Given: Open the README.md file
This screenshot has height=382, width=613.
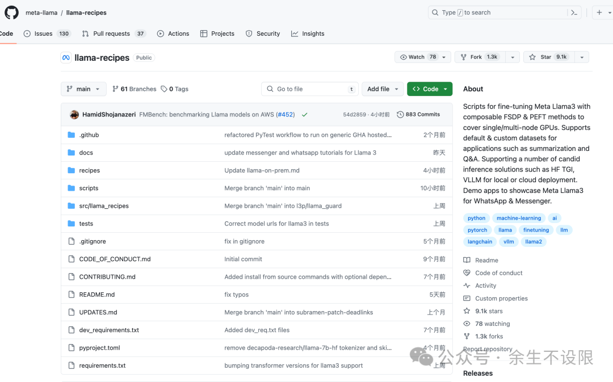Looking at the screenshot, I should [97, 295].
